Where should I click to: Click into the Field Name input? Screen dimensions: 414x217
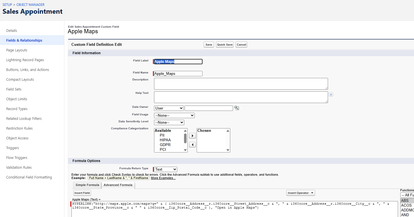coord(178,73)
